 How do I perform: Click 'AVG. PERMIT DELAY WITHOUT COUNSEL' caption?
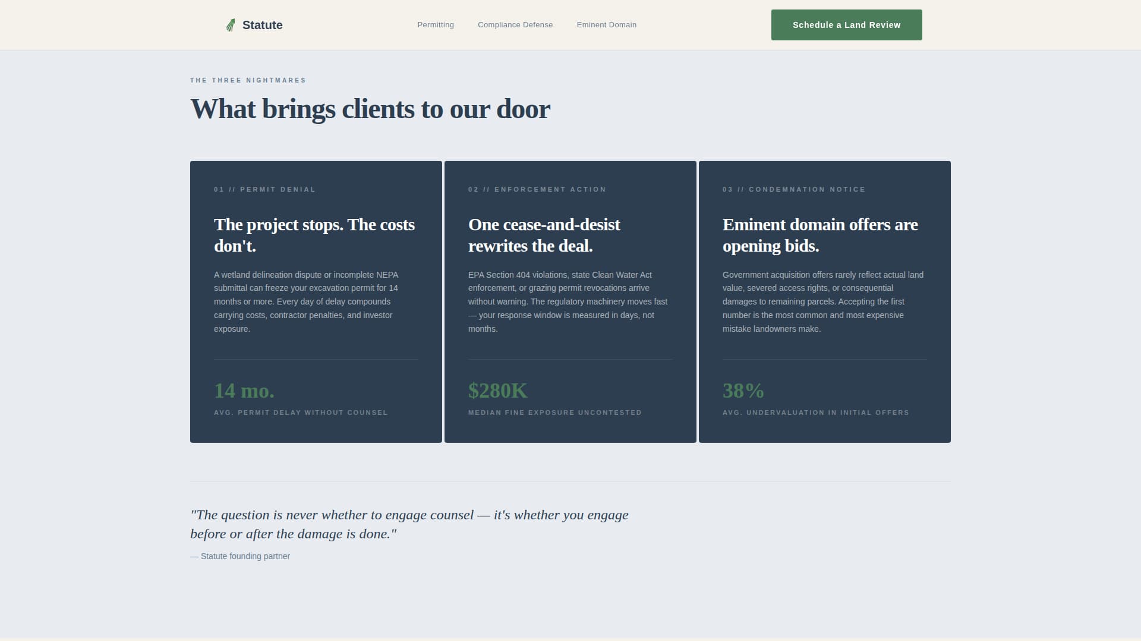(x=301, y=412)
